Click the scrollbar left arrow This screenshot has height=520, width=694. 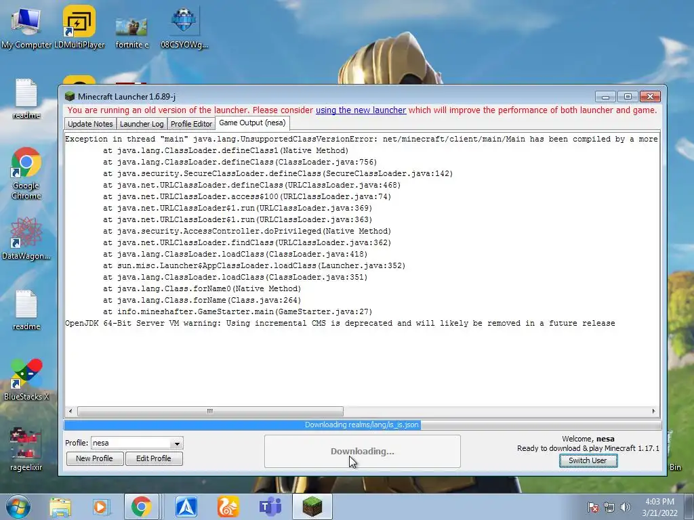tap(70, 411)
